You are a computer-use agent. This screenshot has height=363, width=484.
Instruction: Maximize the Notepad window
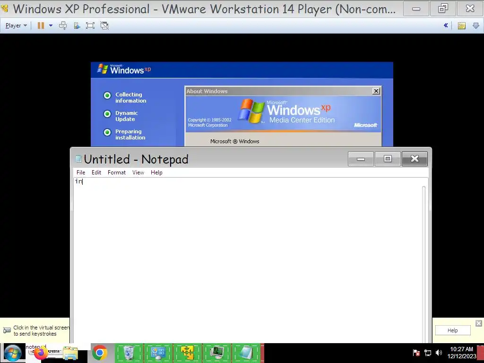[388, 159]
